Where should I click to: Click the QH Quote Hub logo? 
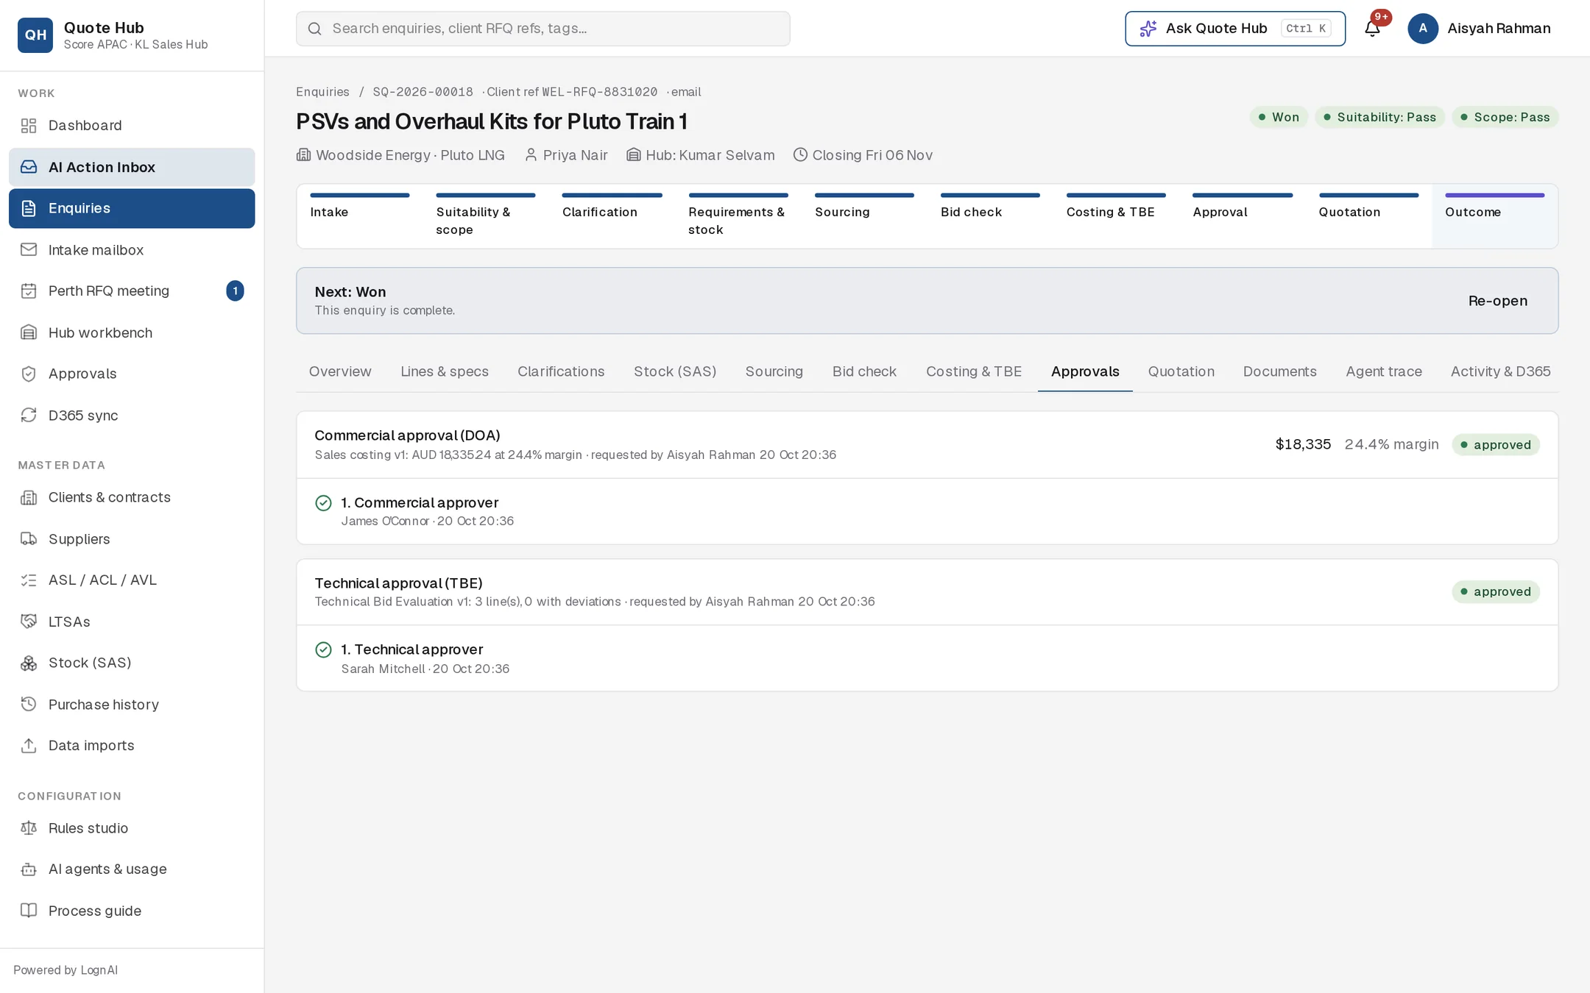point(35,35)
